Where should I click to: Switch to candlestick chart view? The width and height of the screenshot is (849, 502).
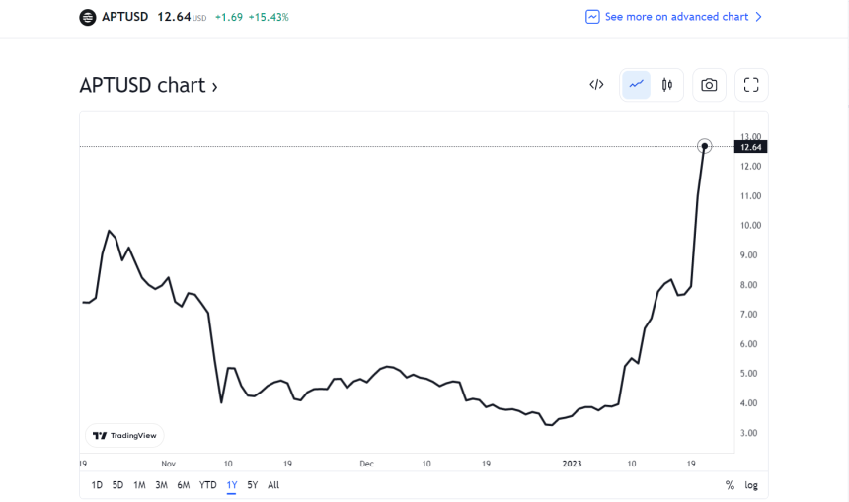[667, 85]
